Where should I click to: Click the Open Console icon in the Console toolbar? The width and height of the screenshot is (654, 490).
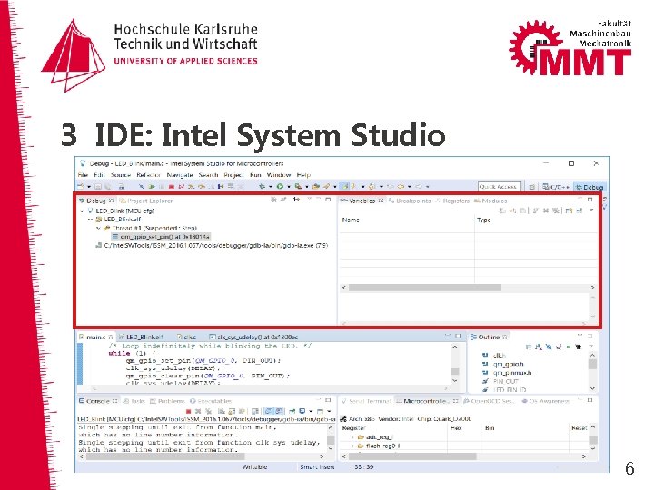[x=321, y=411]
